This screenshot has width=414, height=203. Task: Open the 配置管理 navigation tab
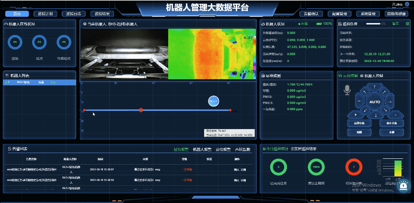[x=339, y=14]
